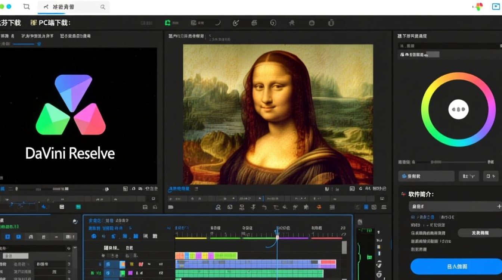Open the light gray dropdown in lower-left panel
The image size is (502, 280).
pyautogui.click(x=16, y=256)
